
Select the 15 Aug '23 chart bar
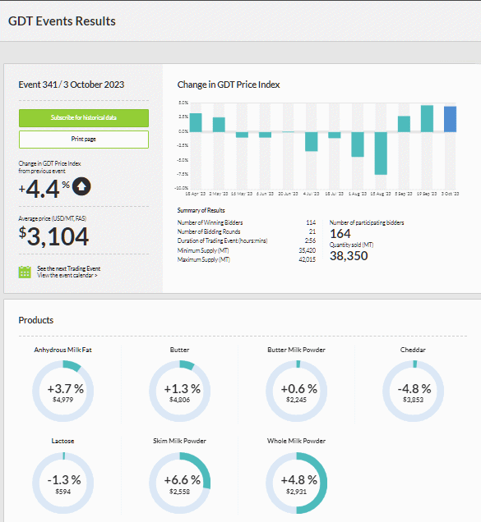381,153
